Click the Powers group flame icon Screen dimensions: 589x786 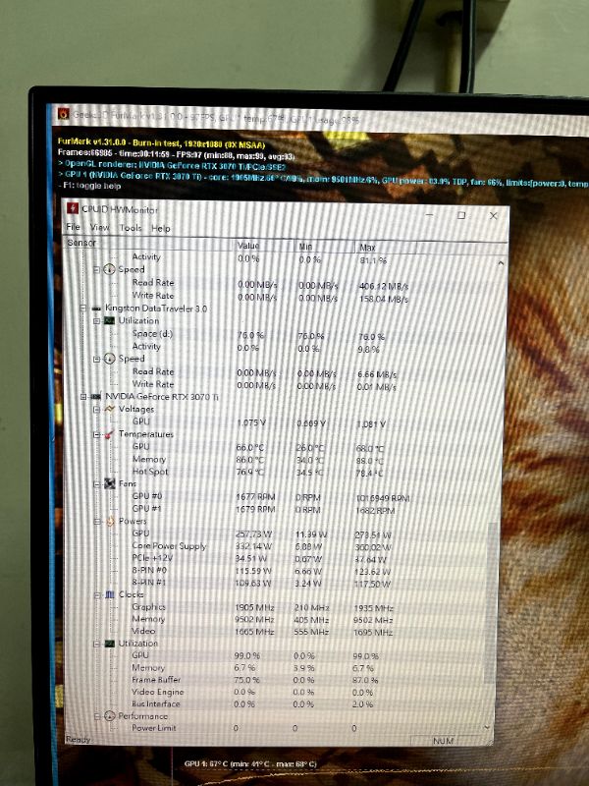110,522
